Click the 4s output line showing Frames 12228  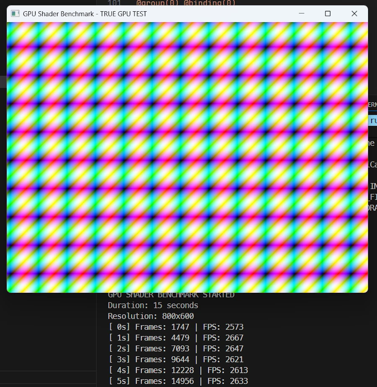pyautogui.click(x=178, y=370)
